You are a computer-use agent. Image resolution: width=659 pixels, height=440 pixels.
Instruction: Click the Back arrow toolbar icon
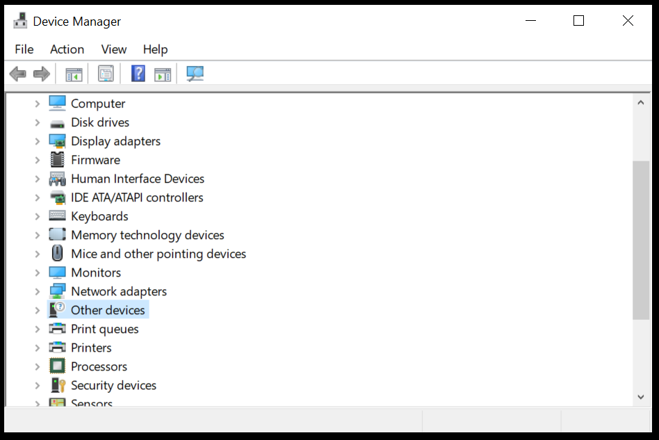click(x=17, y=74)
